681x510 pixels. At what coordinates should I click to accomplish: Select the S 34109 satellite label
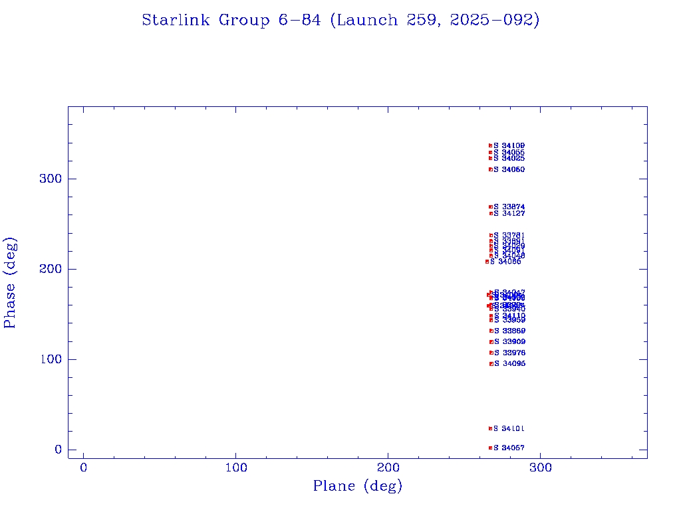509,145
